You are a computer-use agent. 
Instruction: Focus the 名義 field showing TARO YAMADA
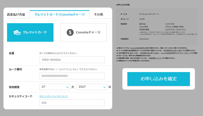[x=72, y=60]
